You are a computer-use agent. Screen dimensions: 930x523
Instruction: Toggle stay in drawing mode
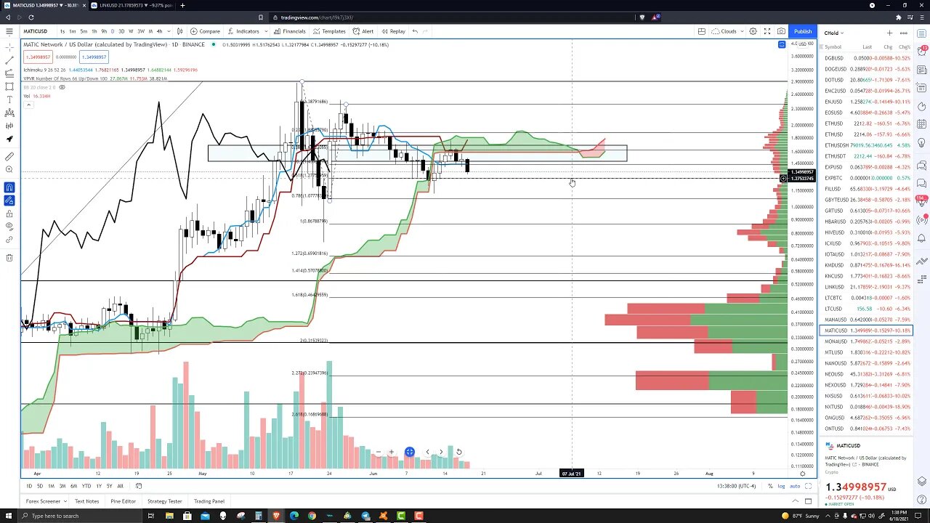pos(9,200)
